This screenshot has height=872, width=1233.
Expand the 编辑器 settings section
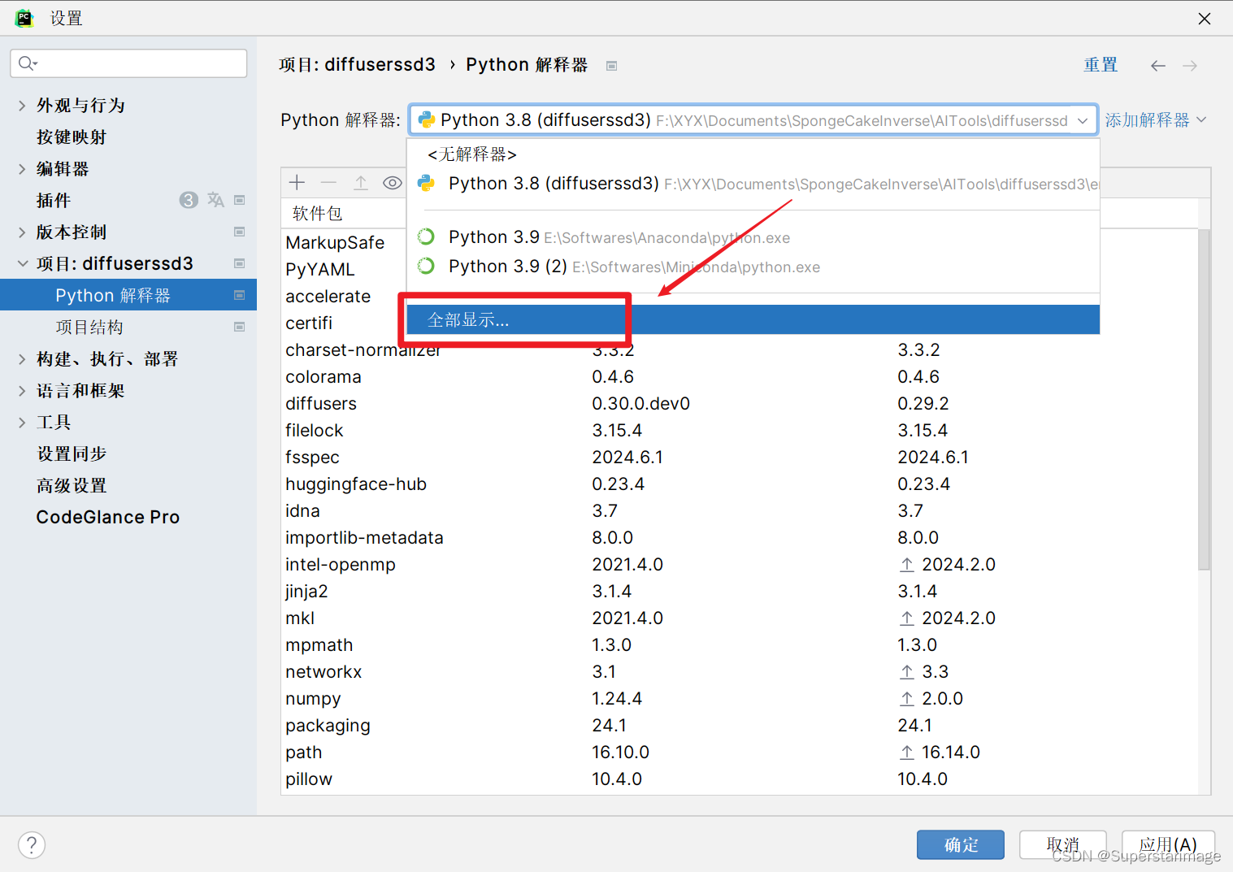click(x=22, y=169)
